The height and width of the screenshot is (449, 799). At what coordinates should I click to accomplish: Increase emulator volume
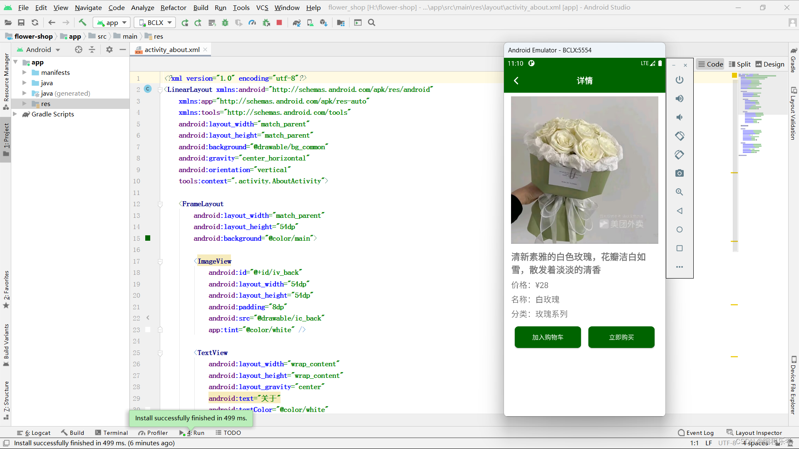679,99
